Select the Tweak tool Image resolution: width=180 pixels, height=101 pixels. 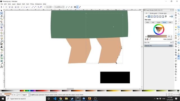1,16
